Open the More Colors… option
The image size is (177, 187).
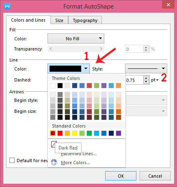76,163
